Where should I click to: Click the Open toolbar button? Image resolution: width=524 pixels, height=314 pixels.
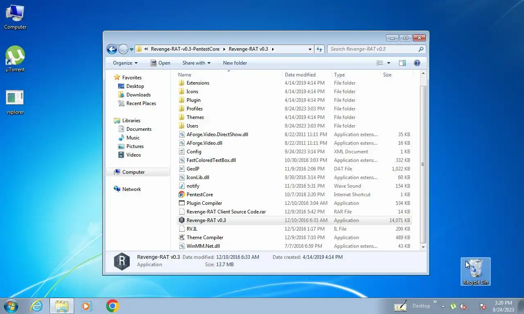(x=160, y=63)
